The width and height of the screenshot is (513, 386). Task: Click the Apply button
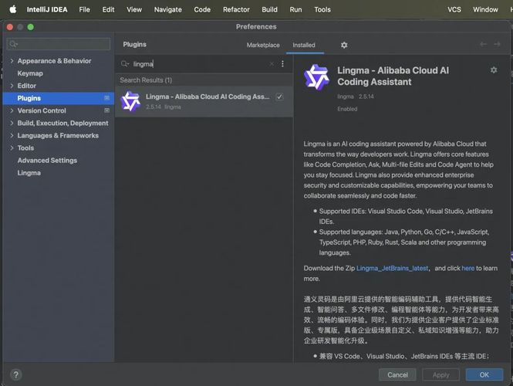[x=440, y=375]
